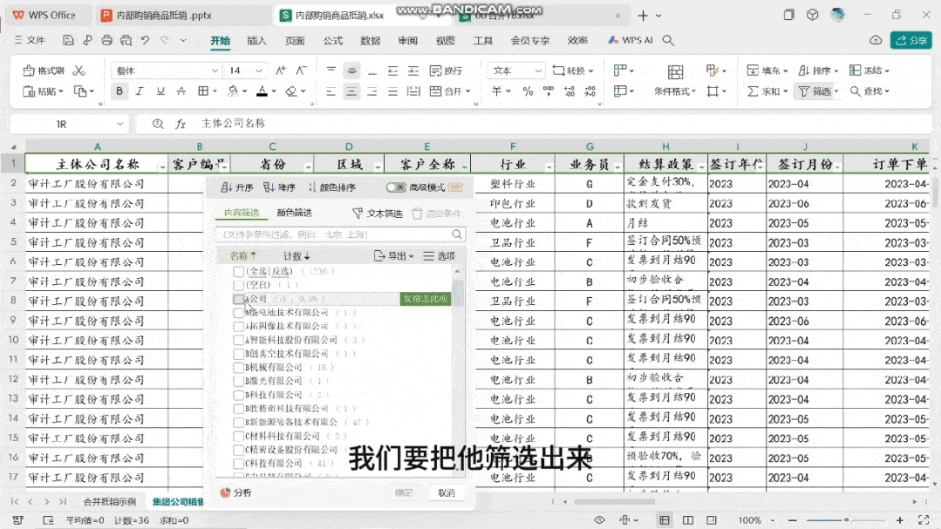
Task: Check the A智能科技股份有限公司 checkbox
Action: (239, 340)
